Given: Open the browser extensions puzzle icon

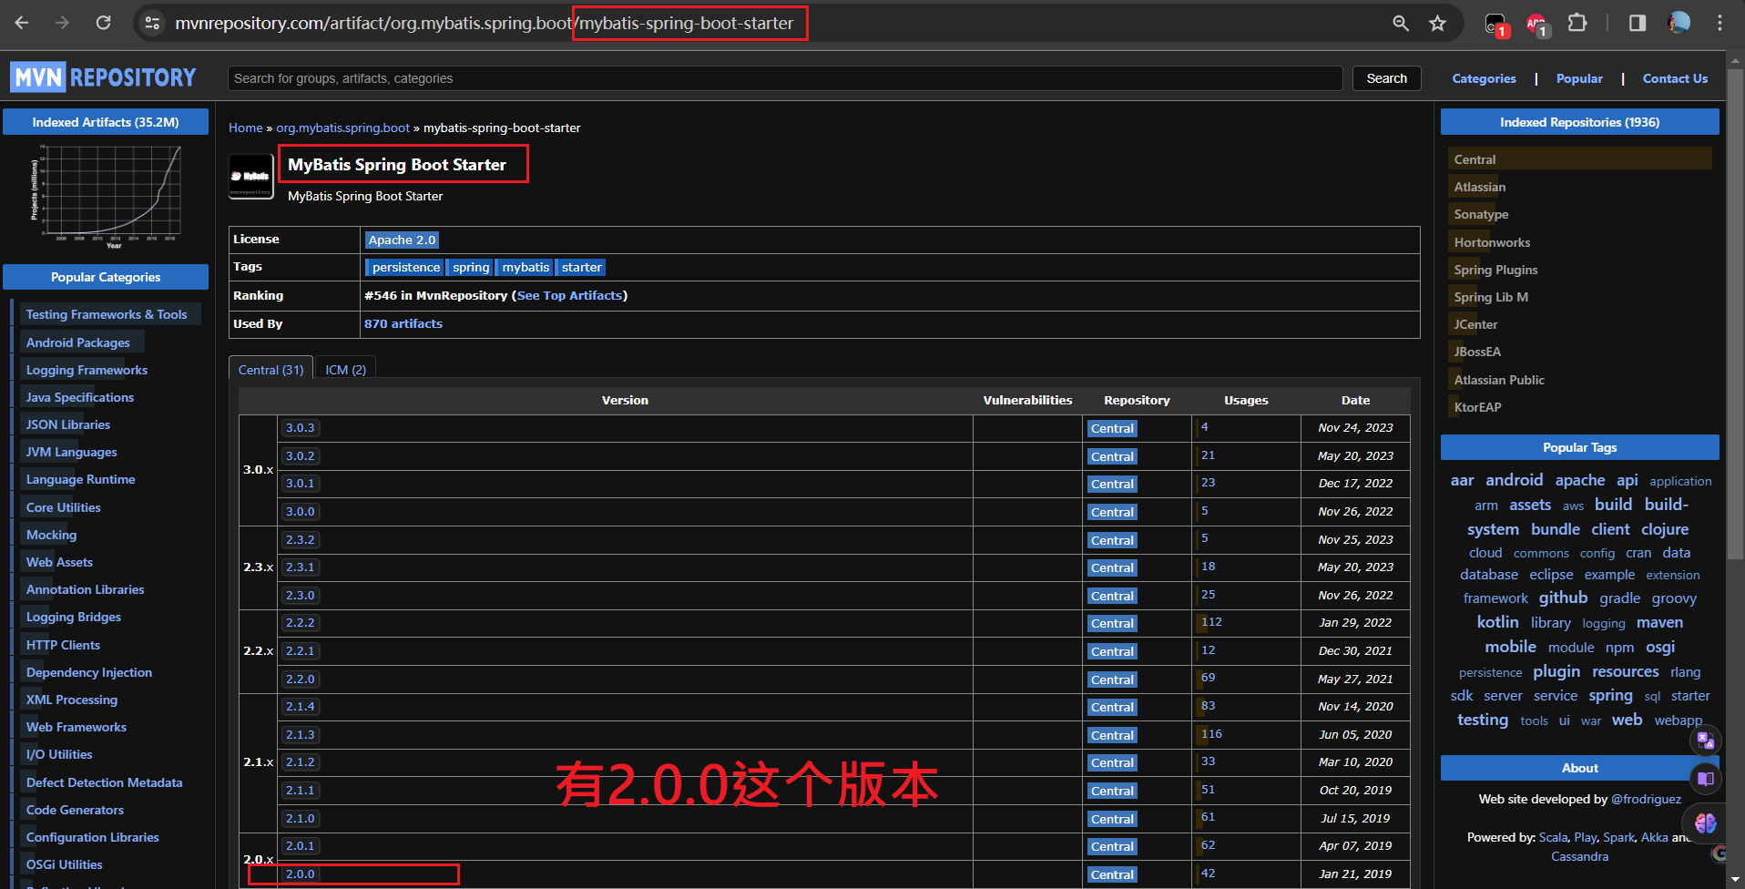Looking at the screenshot, I should click(x=1577, y=23).
